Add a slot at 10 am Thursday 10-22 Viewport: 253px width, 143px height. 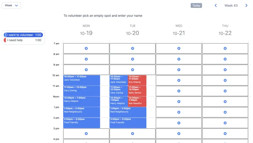click(225, 80)
